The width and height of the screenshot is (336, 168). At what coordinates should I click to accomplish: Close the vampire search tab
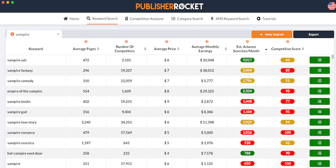58,34
